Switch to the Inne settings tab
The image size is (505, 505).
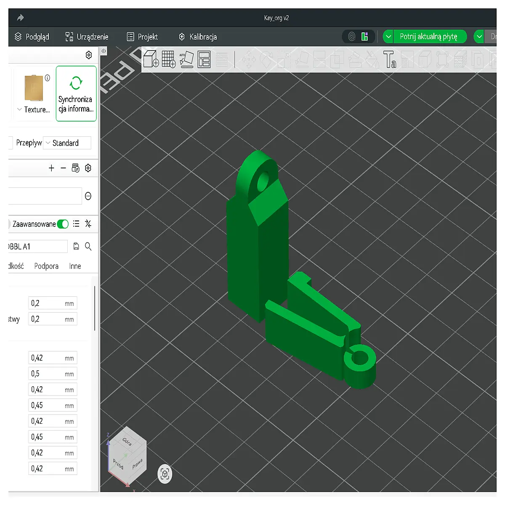coord(75,266)
